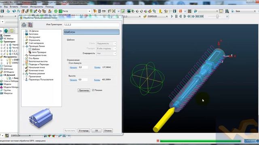Viewport: 259px width, 145px height.
Task: Click the Отмена button
Action: [x=108, y=130]
